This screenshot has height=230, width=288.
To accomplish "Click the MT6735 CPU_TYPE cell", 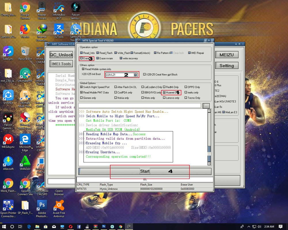I will tap(88, 189).
